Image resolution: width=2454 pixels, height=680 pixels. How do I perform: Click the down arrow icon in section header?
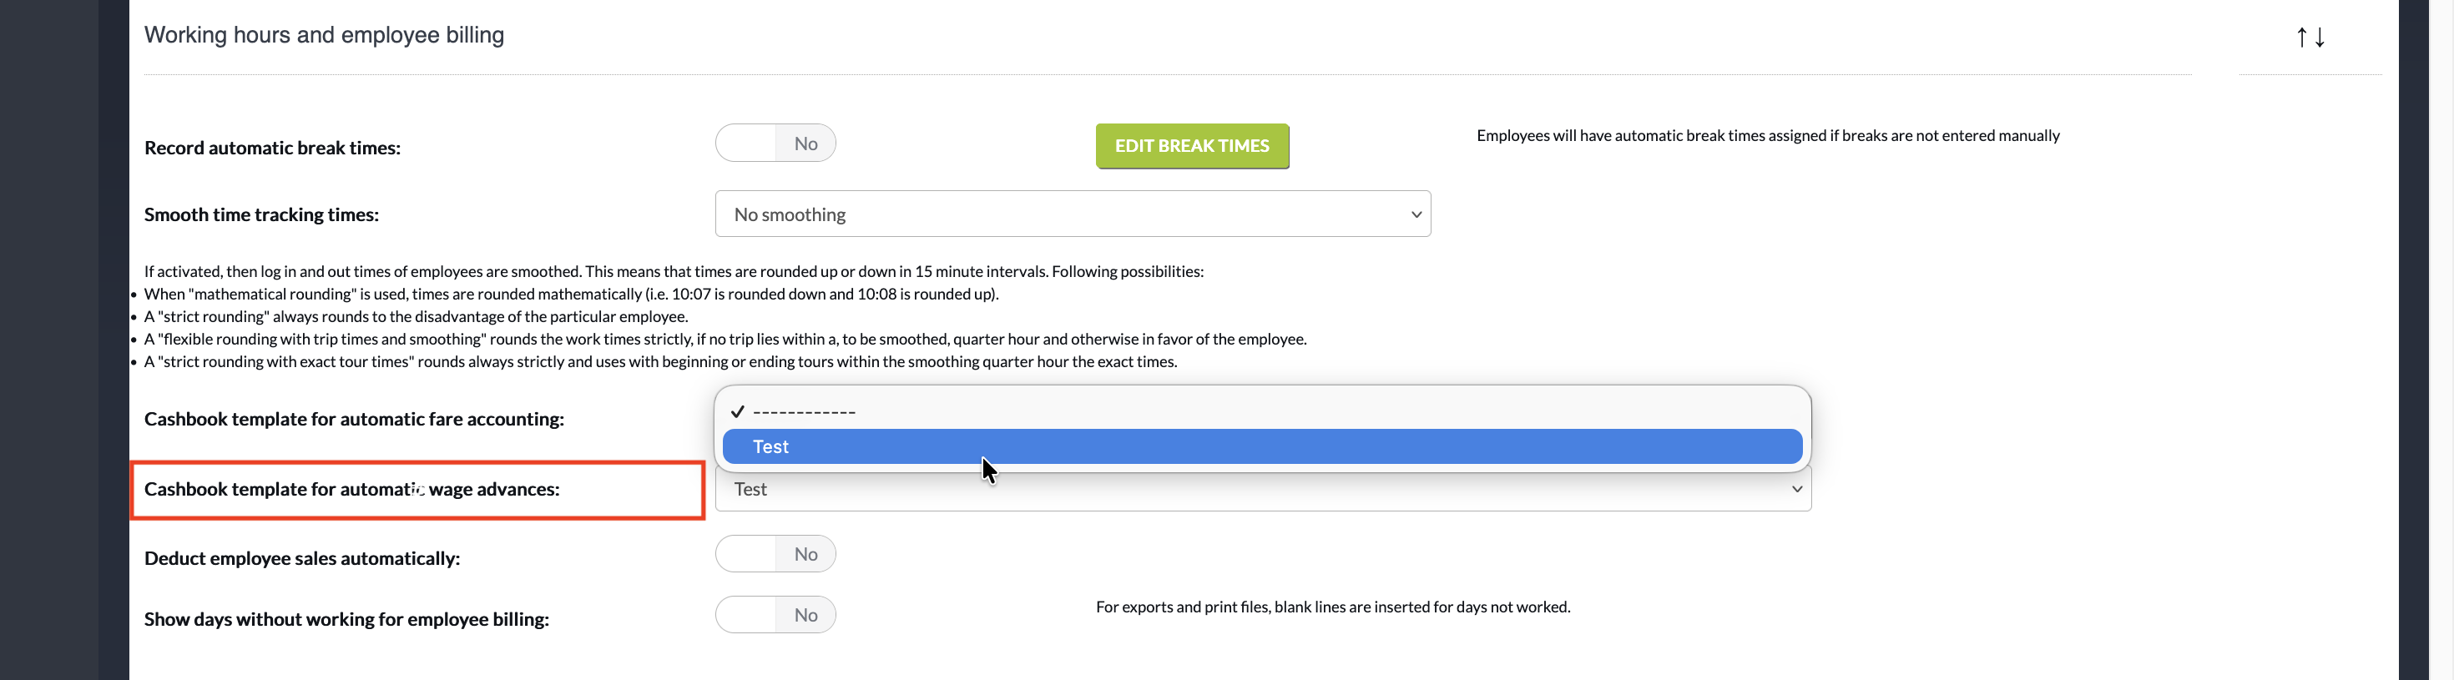[2320, 38]
